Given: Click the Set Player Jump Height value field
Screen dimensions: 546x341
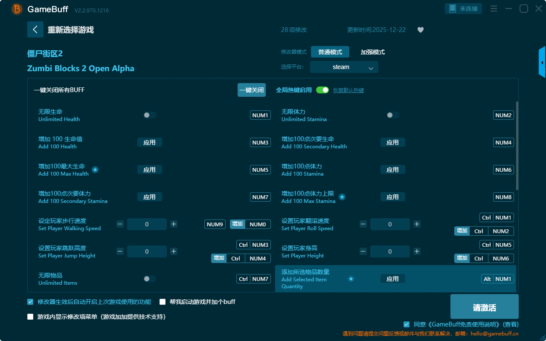Looking at the screenshot, I should [x=147, y=251].
